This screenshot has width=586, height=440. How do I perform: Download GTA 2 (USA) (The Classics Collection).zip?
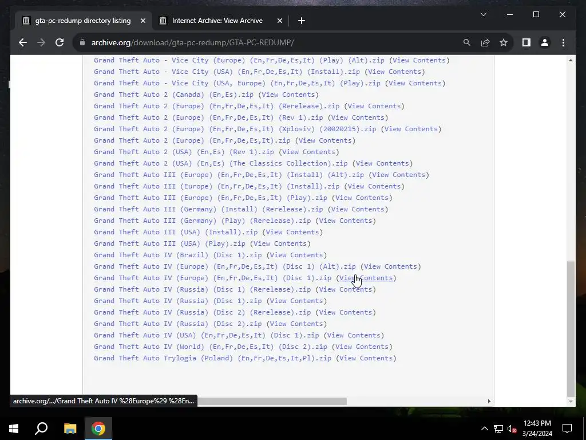click(220, 163)
